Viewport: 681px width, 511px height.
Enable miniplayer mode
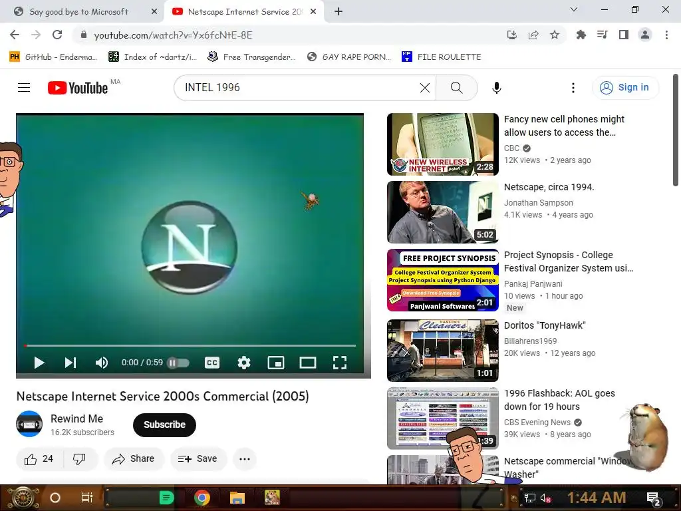(x=276, y=363)
